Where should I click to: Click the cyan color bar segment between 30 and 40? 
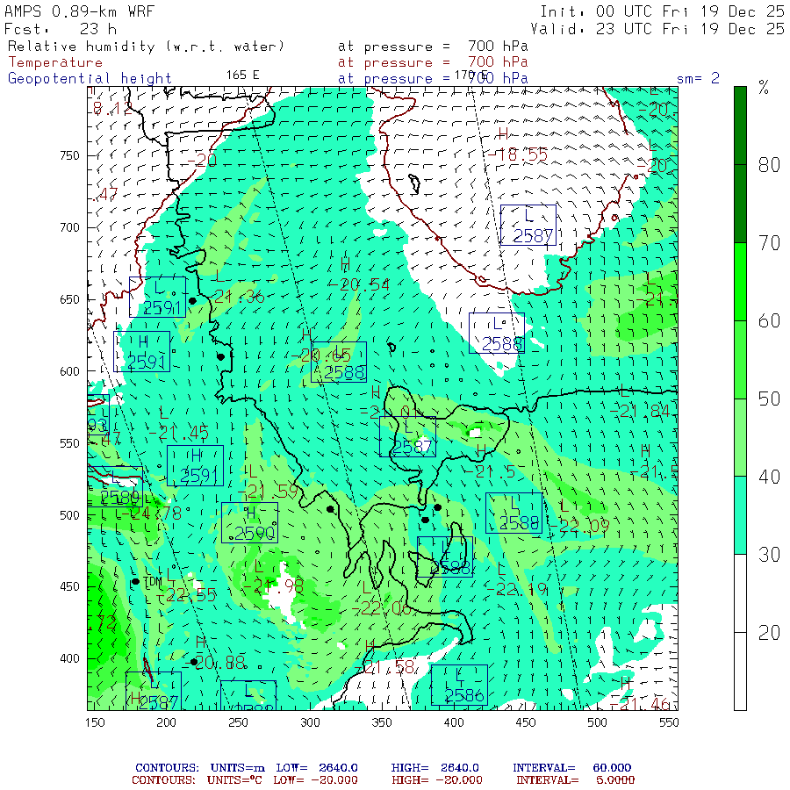point(740,515)
